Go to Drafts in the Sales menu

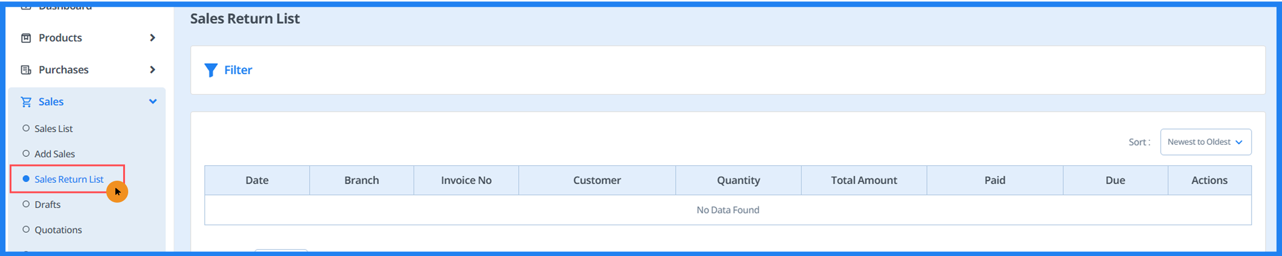coord(47,205)
